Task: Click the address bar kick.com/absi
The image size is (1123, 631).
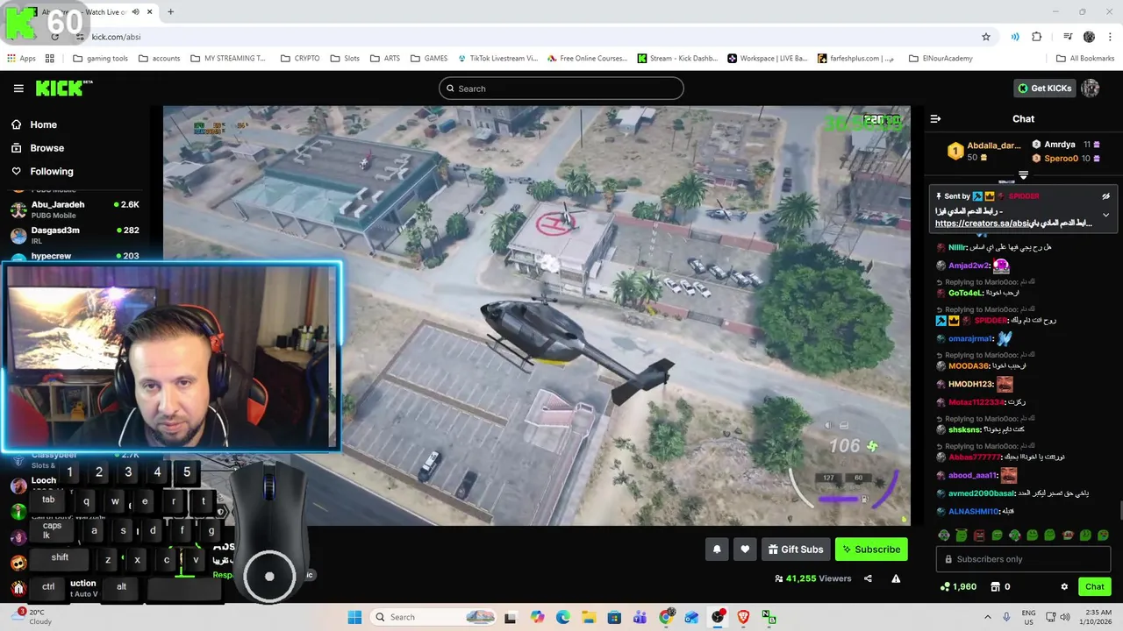Action: [x=116, y=37]
